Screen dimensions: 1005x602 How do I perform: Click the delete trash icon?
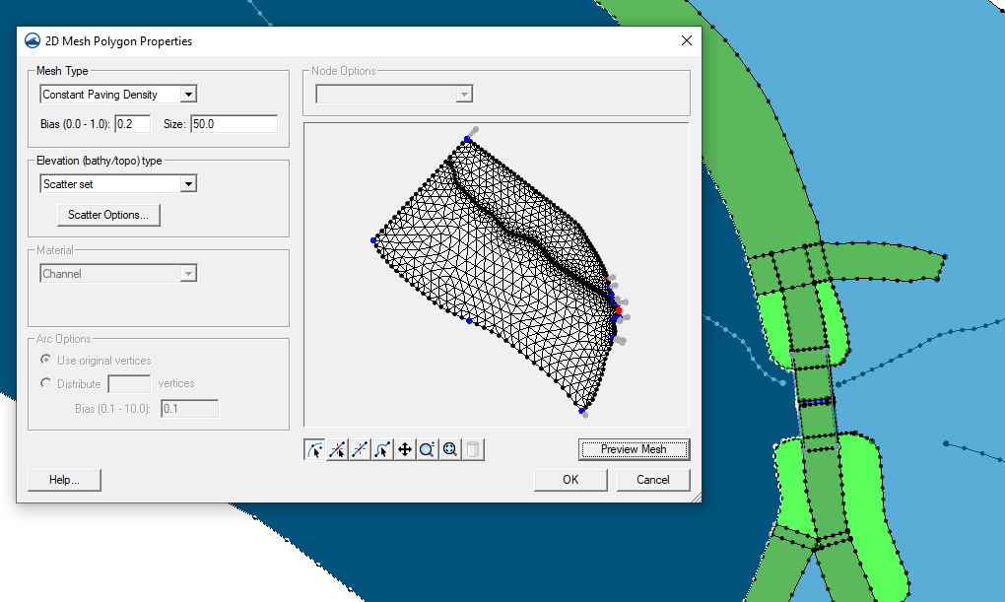tap(472, 448)
